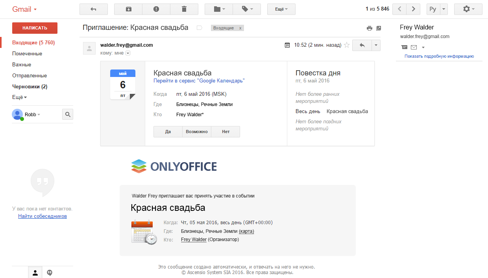The height and width of the screenshot is (278, 488).
Task: Open the Robb chat status dropdown
Action: point(33,115)
